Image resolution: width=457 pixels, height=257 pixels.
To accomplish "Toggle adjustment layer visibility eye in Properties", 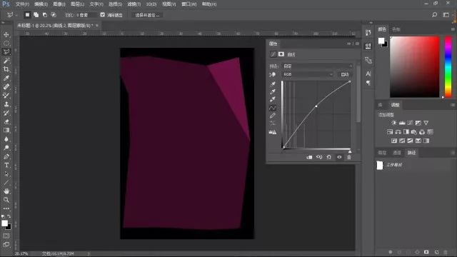I will (339, 157).
